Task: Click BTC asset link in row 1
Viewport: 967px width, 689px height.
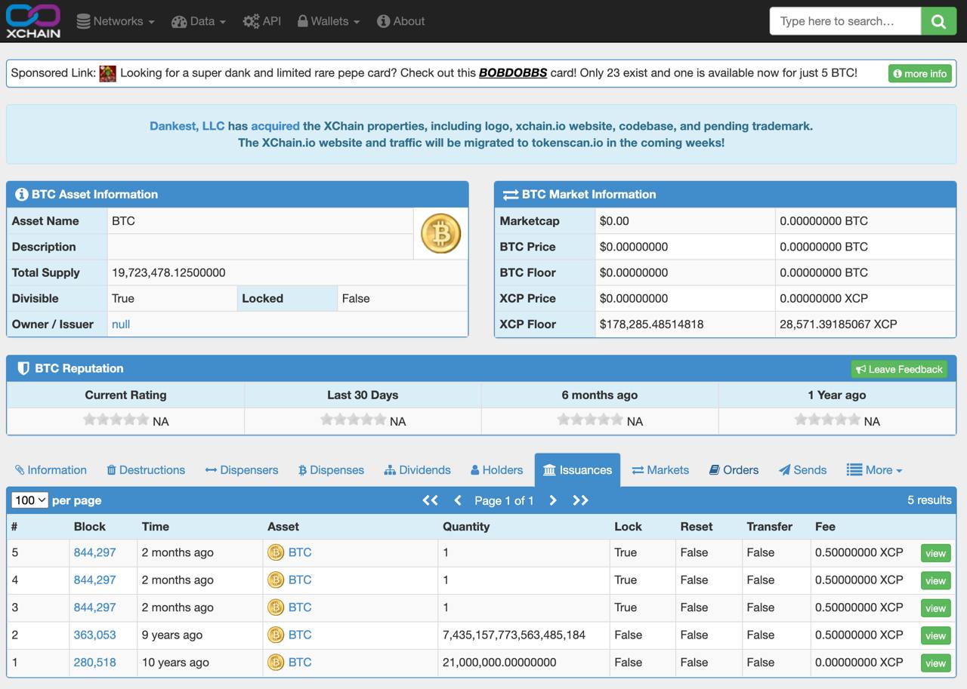Action: [300, 662]
